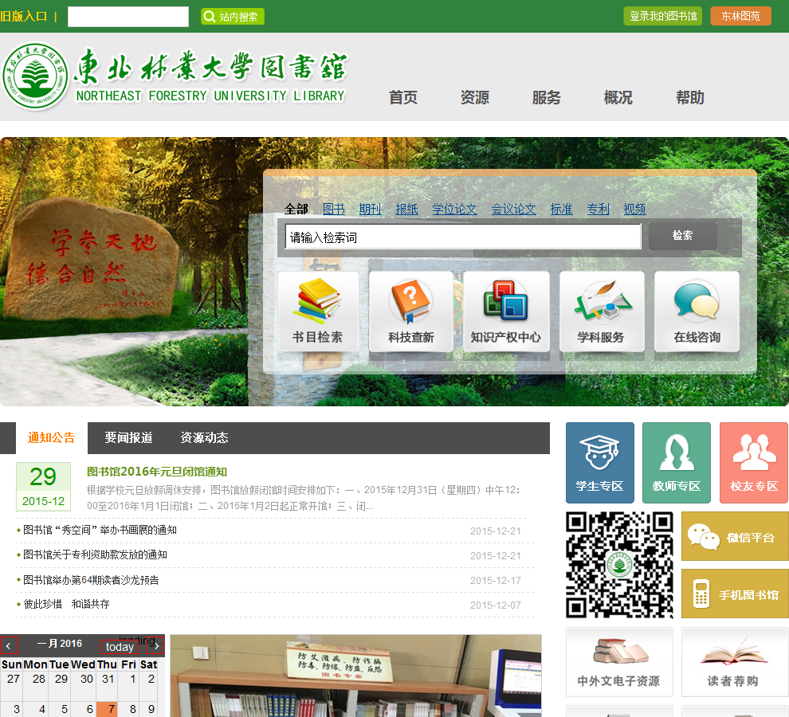The height and width of the screenshot is (717, 789).
Task: Open the 旧版入口 old version link
Action: tap(24, 17)
